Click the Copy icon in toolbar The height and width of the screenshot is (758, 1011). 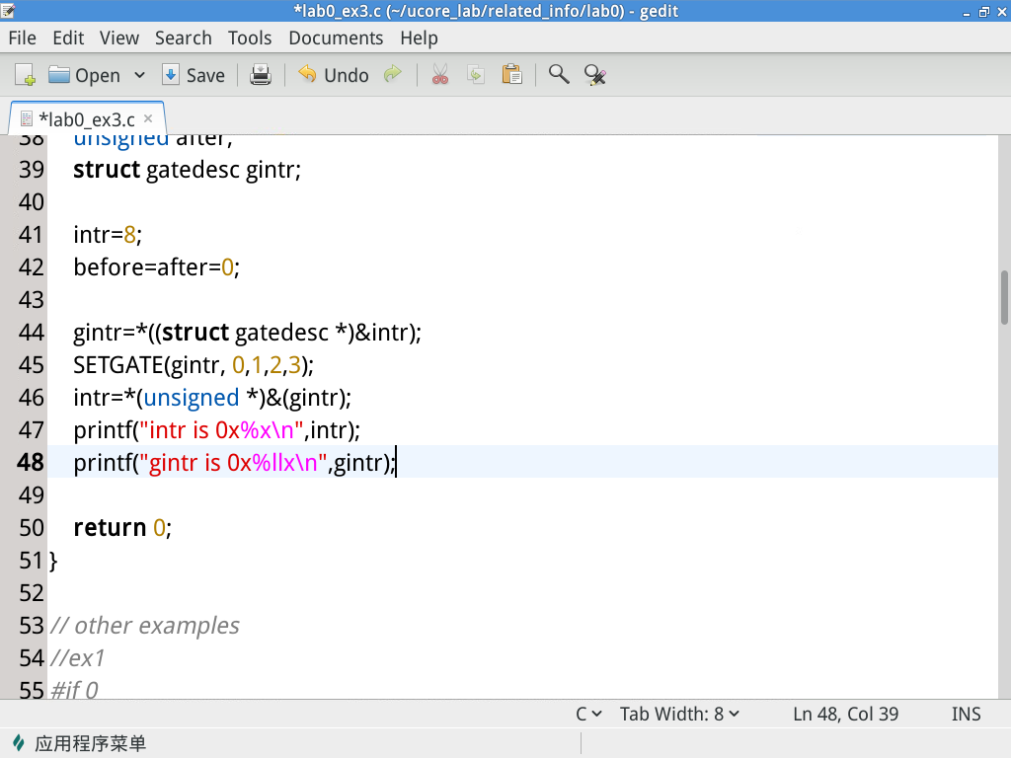pyautogui.click(x=476, y=75)
